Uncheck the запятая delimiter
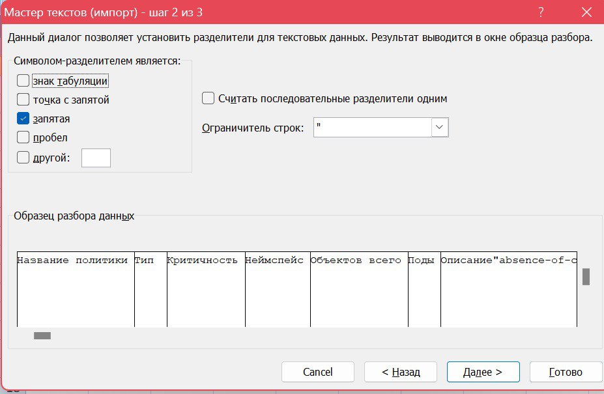Screen dimensions: 604x394 [22, 118]
